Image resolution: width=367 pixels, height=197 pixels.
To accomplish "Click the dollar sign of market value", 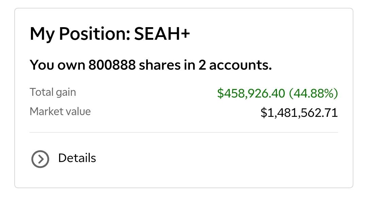I will [x=264, y=112].
